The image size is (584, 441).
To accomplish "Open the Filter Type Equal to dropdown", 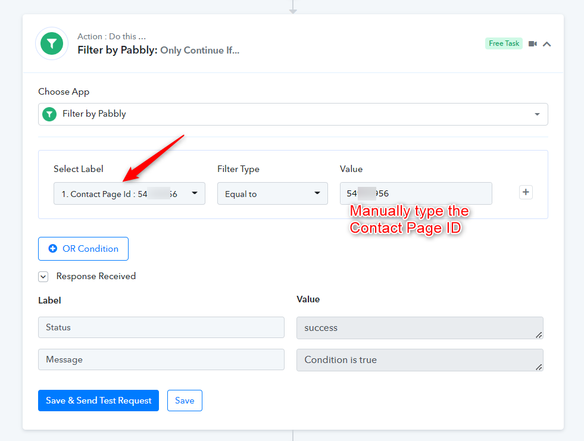I will point(272,193).
